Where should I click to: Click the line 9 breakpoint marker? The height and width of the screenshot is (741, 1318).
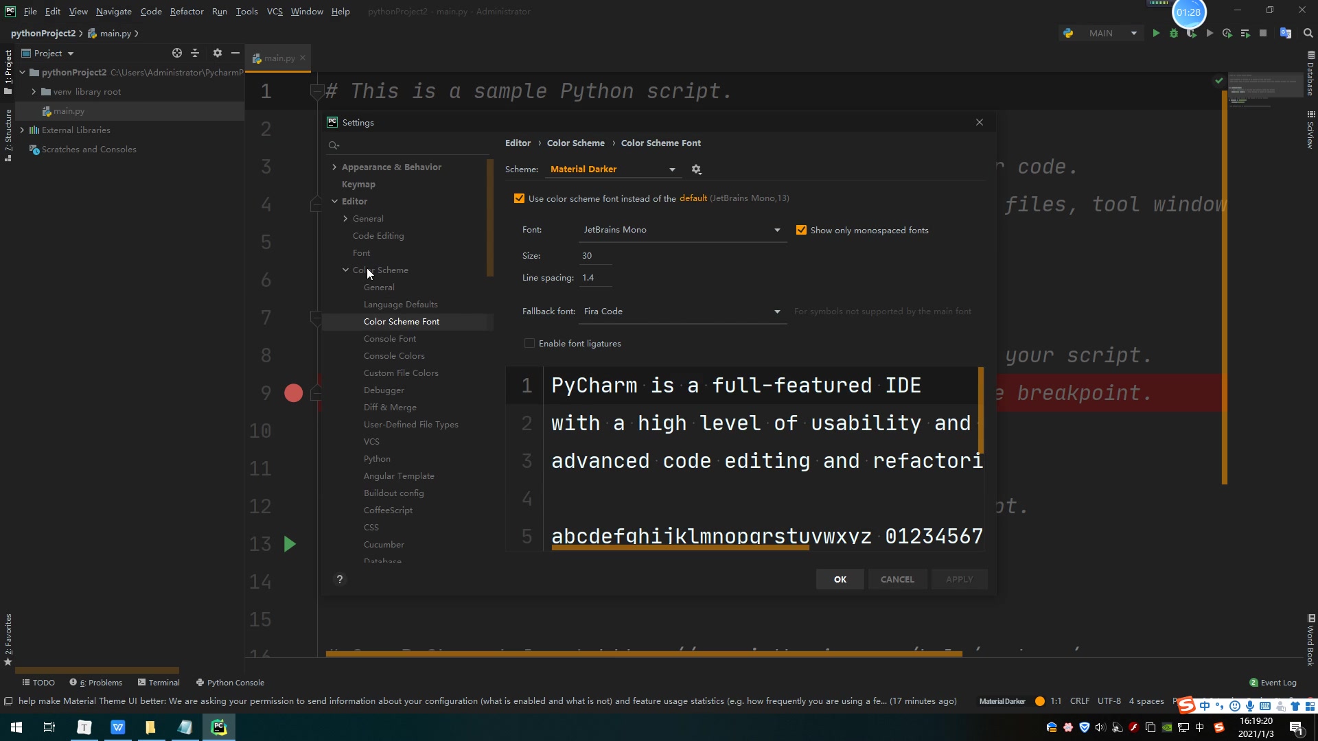(x=293, y=393)
